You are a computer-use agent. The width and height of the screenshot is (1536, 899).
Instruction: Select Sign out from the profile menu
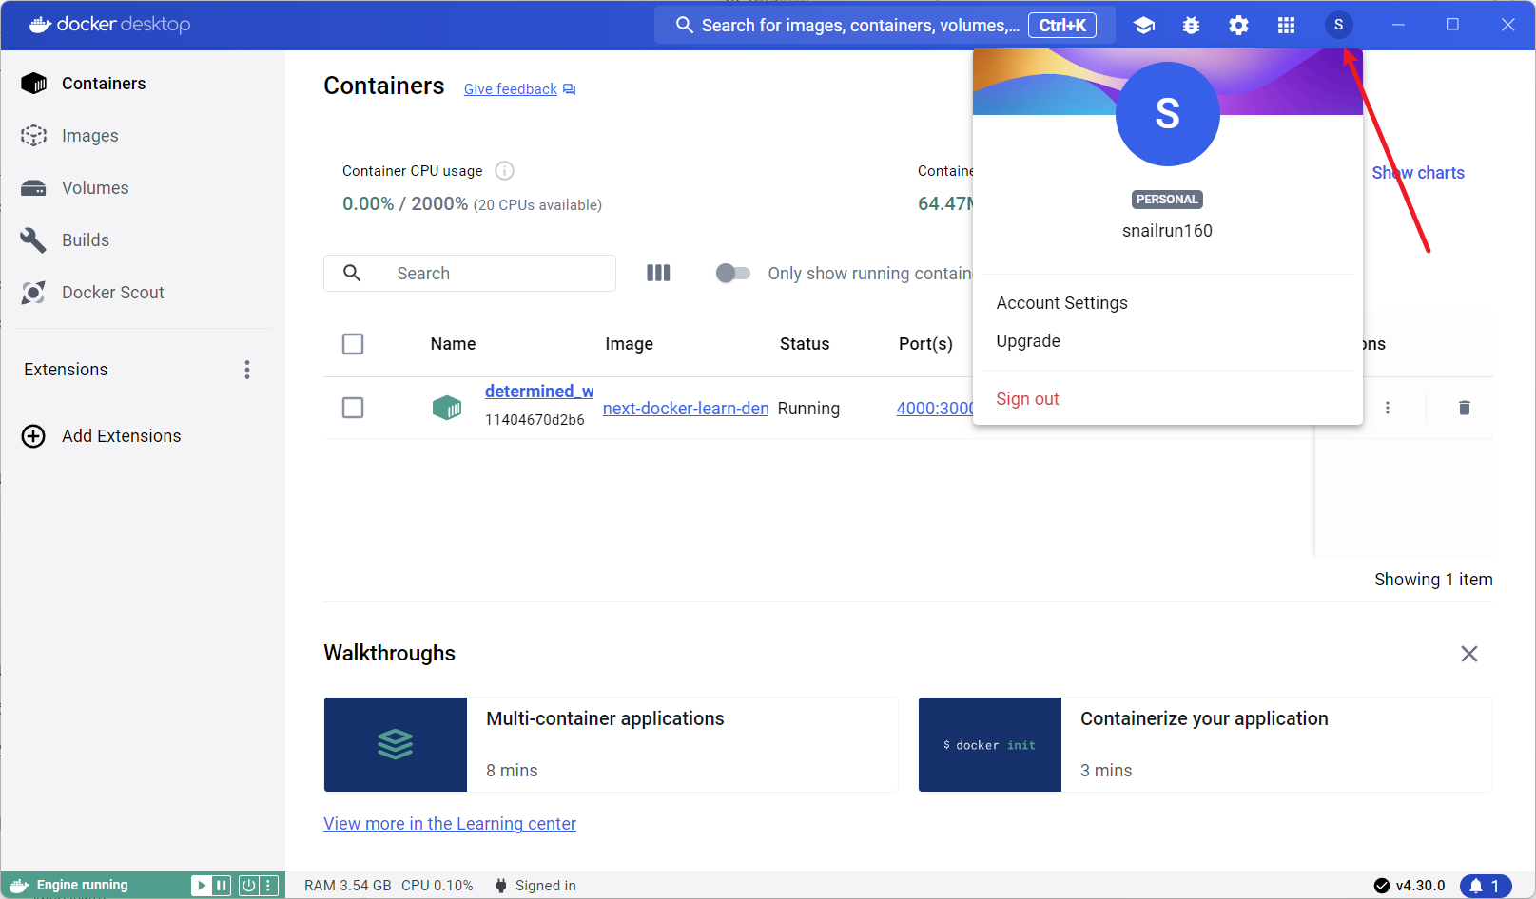1027,399
